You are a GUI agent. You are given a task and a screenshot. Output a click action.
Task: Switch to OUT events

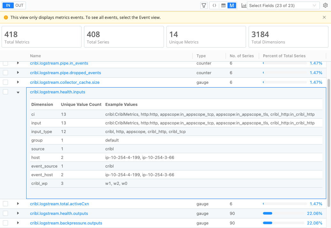pyautogui.click(x=19, y=5)
